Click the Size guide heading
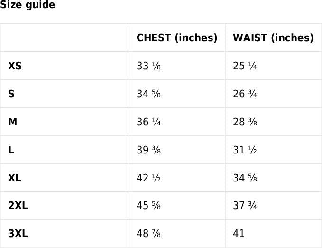322x248 pixels. click(x=28, y=5)
